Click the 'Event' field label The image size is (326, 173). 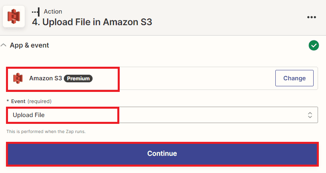pos(19,101)
